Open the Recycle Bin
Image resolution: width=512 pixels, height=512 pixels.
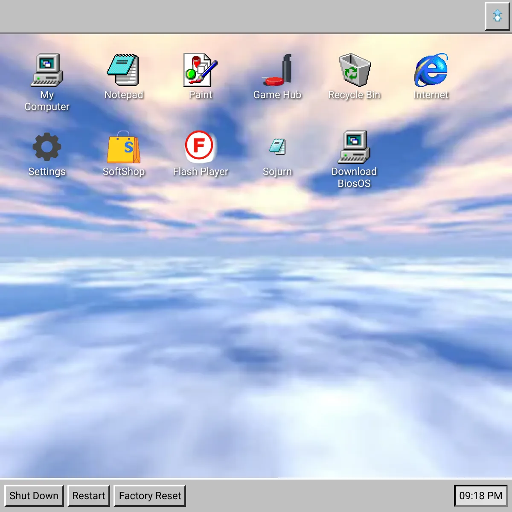tap(354, 70)
